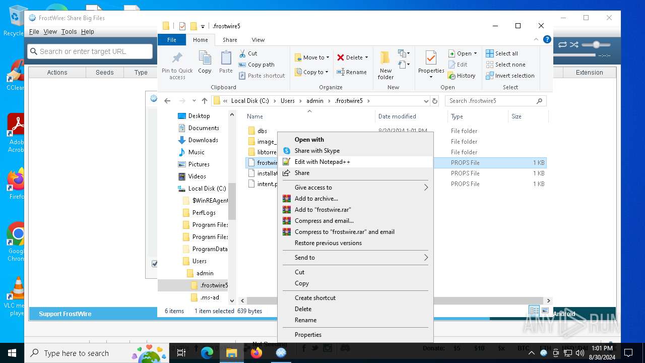This screenshot has height=363, width=645.
Task: Click the Rename ribbon button
Action: (x=352, y=72)
